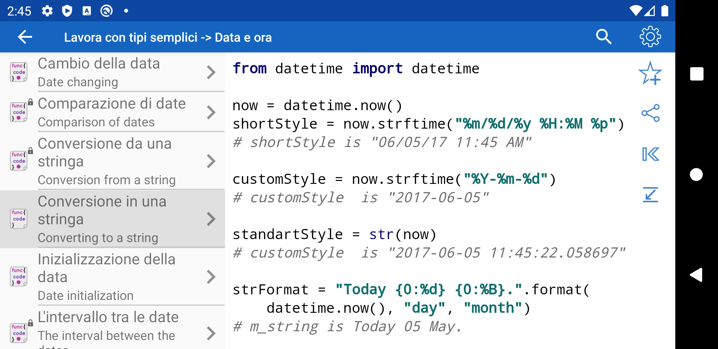Go back using the toolbar arrow

point(25,37)
